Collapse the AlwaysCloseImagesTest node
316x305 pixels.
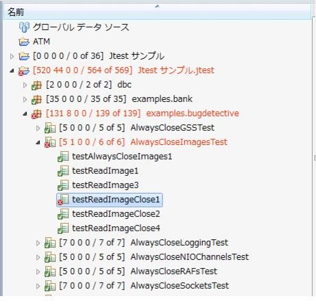pos(38,143)
